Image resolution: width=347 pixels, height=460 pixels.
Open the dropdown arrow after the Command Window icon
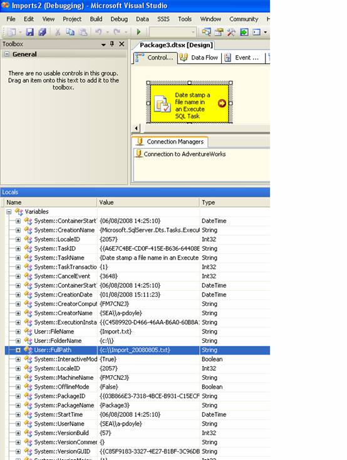(x=265, y=32)
